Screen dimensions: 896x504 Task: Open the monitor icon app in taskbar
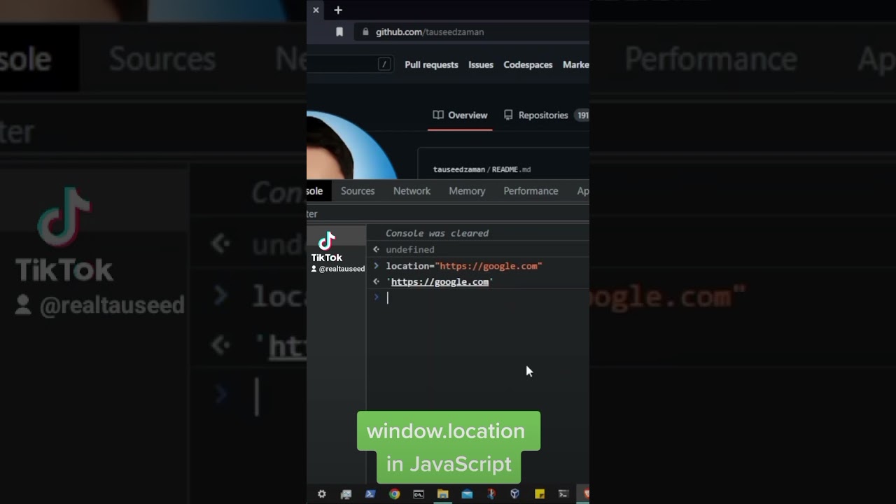346,493
